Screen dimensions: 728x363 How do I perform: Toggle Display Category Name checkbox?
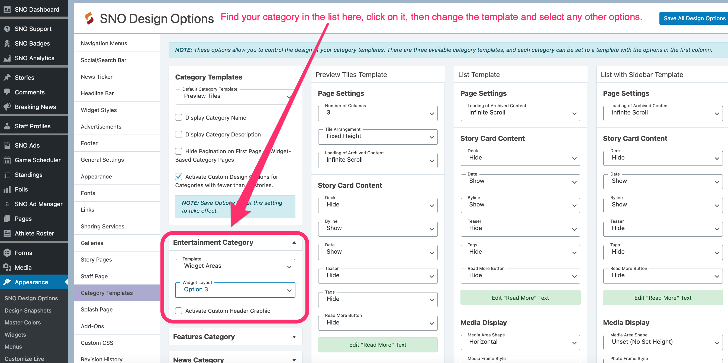[x=178, y=117]
